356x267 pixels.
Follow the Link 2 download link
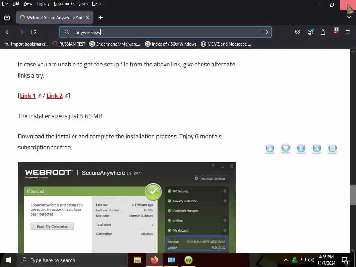pyautogui.click(x=55, y=96)
